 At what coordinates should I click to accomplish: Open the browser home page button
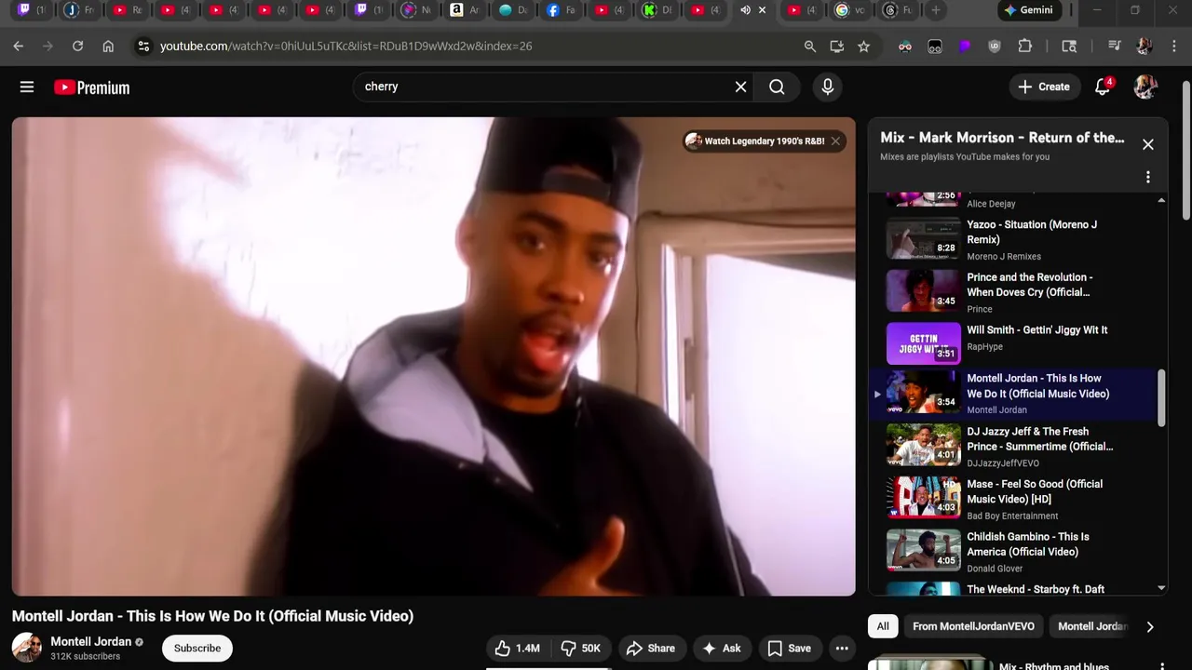(108, 46)
